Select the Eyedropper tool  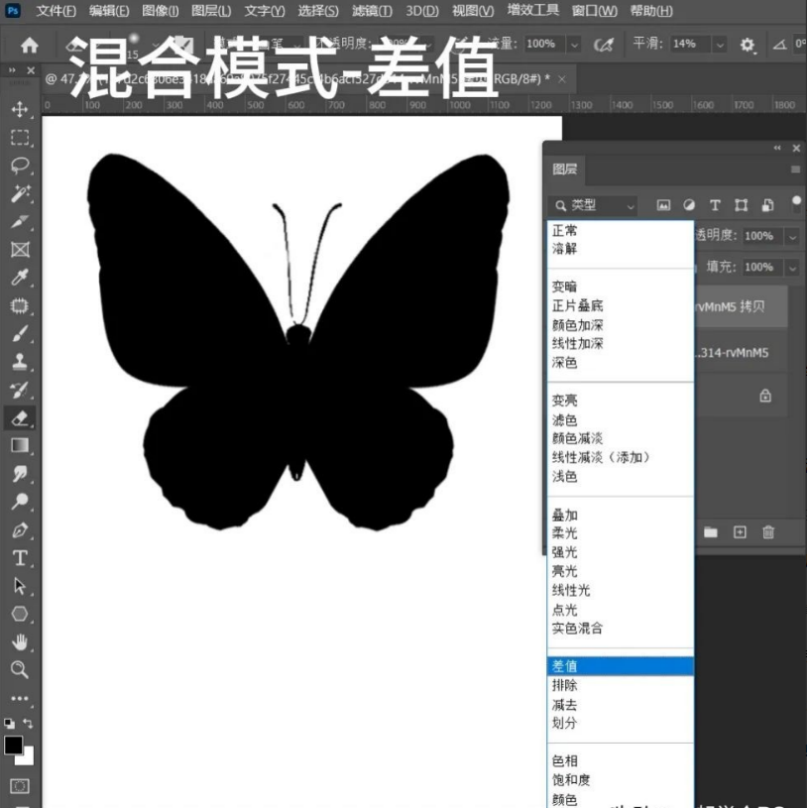[x=20, y=278]
